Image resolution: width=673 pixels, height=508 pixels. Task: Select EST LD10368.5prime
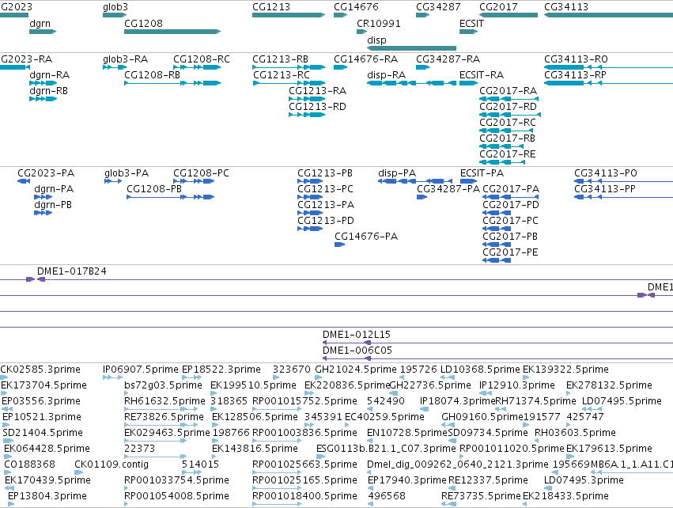tap(480, 370)
